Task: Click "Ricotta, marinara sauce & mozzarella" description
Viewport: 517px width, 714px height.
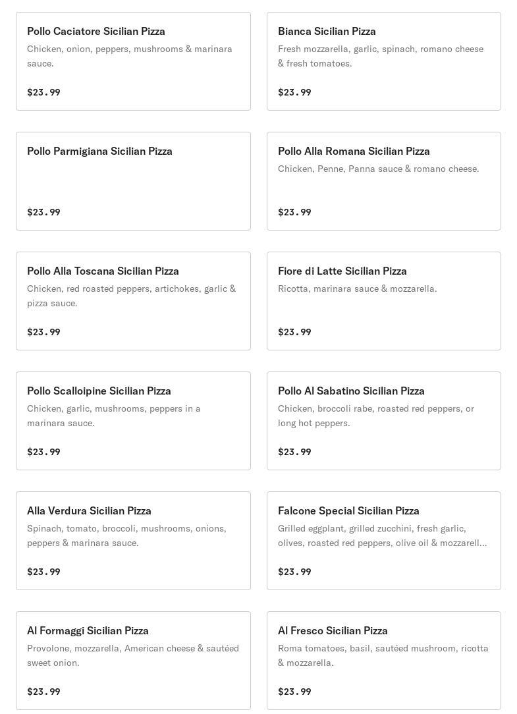Action: click(357, 288)
